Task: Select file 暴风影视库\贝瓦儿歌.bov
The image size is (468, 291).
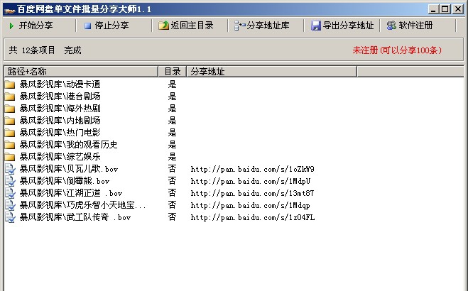Action: (69, 169)
